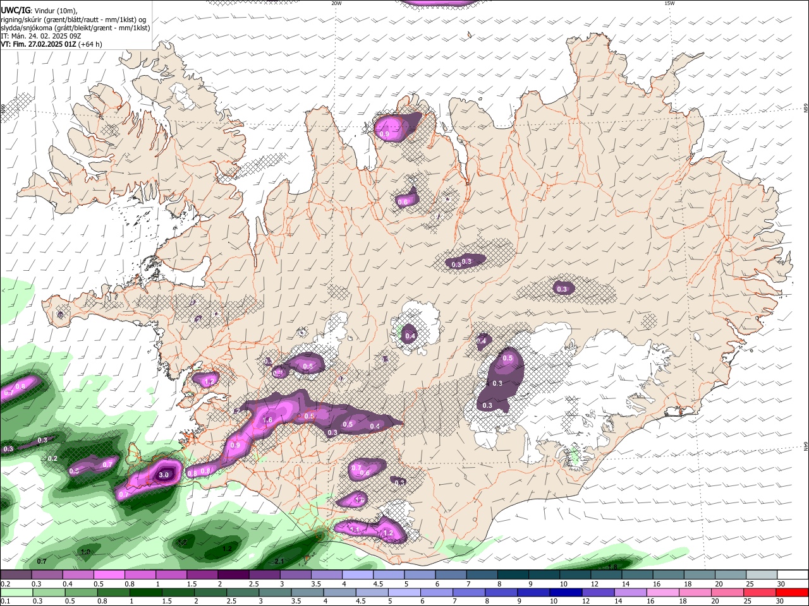
Task: Click the bright pink snow swatch from 0.5 to 0.8
Action: point(109,574)
